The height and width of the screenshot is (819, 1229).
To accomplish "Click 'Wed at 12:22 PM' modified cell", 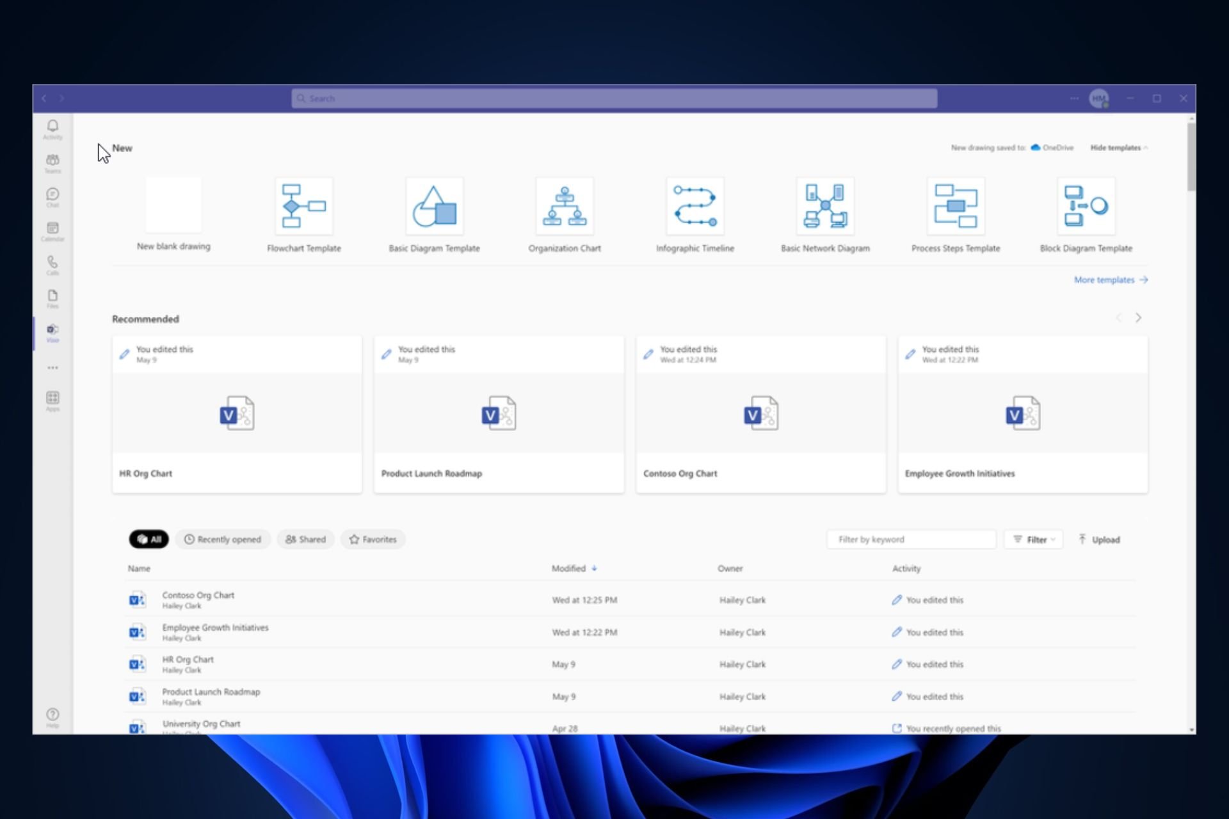I will (584, 632).
